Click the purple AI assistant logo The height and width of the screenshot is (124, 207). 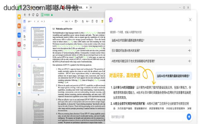point(111,20)
